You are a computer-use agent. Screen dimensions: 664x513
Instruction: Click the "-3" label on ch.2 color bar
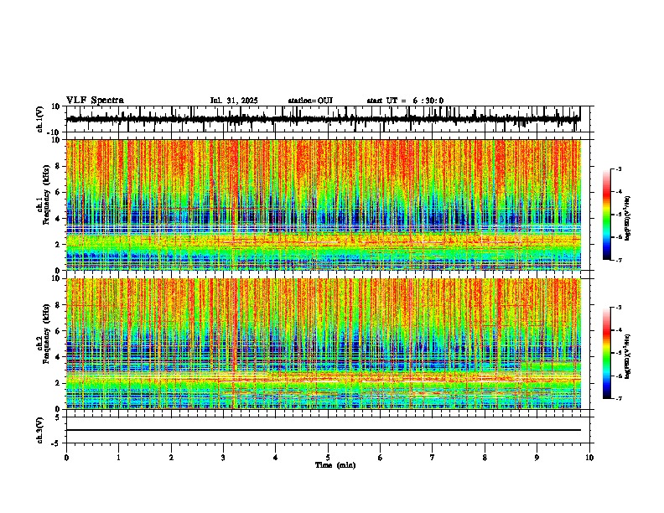click(619, 308)
